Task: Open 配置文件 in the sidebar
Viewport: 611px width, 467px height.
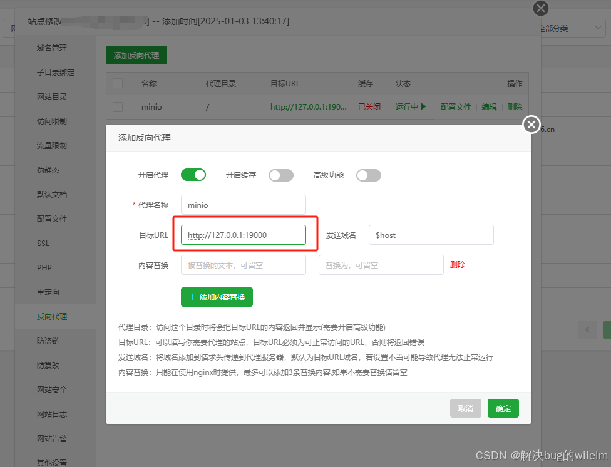Action: [x=52, y=218]
